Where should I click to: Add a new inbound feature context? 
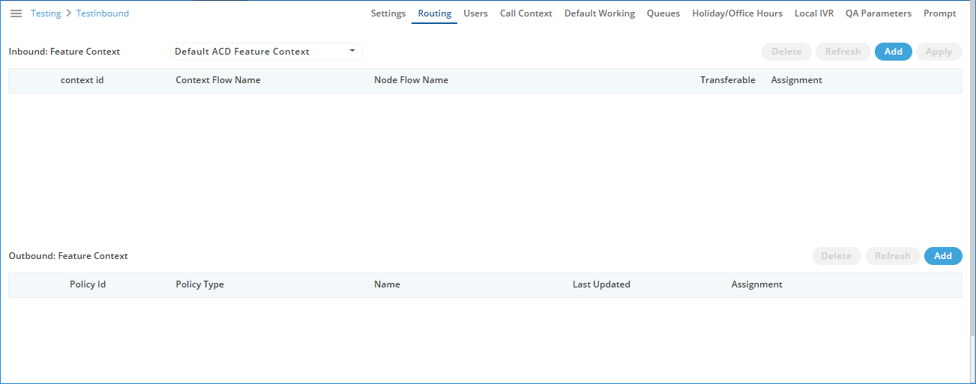click(x=893, y=52)
